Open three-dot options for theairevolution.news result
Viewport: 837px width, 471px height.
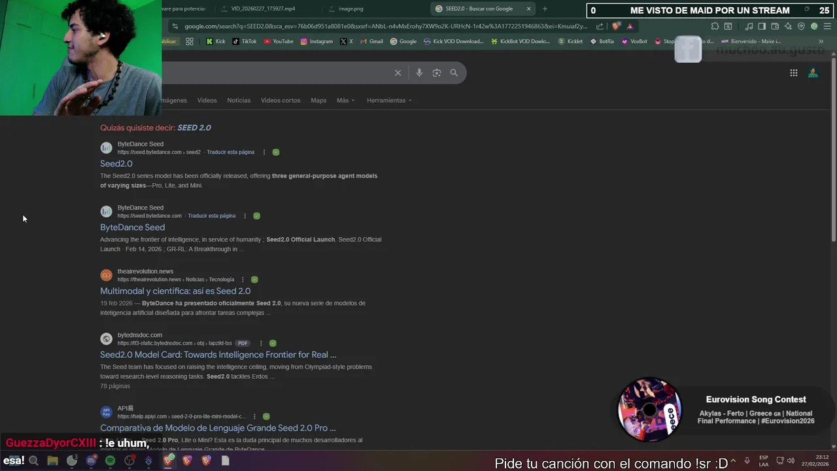(x=243, y=279)
